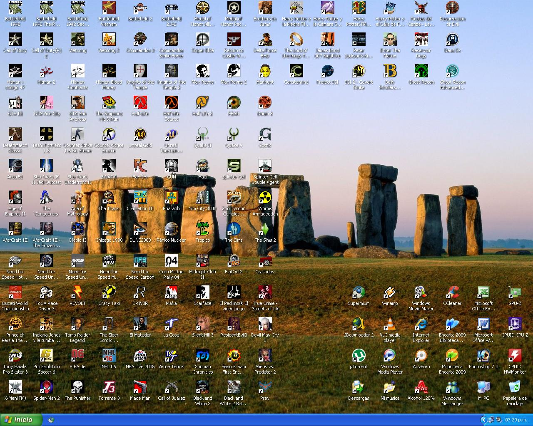Screen dimensions: 533x426
Task: Launch Team Fortress 1.5 shortcut
Action: (47, 141)
